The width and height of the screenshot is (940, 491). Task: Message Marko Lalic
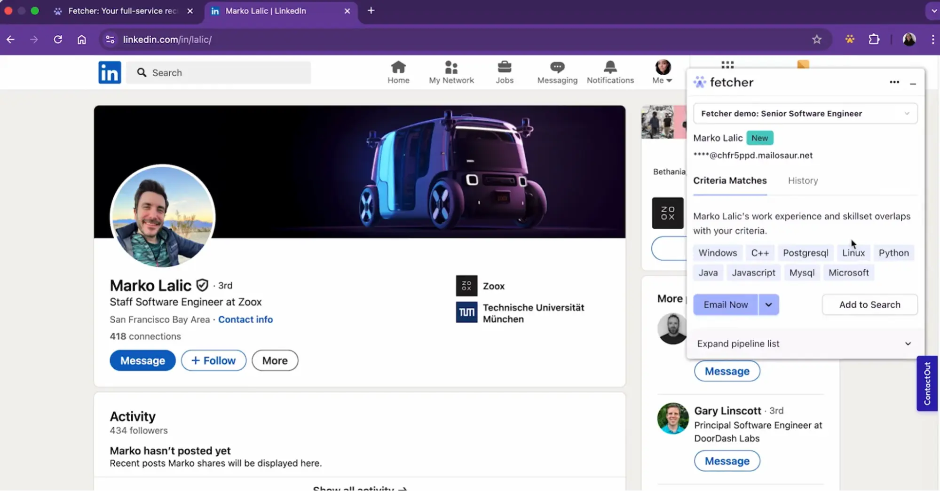pyautogui.click(x=142, y=360)
